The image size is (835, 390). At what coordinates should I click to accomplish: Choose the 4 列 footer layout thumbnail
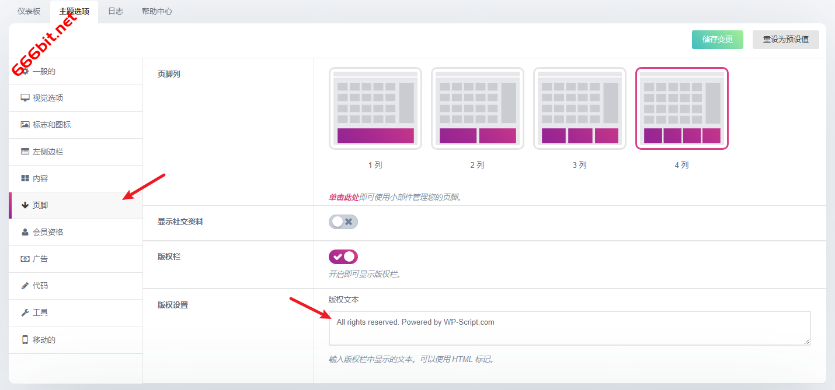coord(682,108)
